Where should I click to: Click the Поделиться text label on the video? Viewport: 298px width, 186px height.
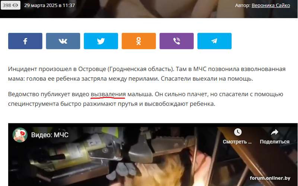(275, 142)
